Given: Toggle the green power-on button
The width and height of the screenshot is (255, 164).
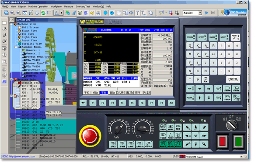Looking at the screenshot, I should [238, 141].
